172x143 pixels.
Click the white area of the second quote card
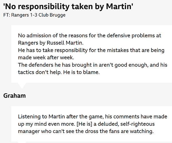pyautogui.click(x=92, y=124)
